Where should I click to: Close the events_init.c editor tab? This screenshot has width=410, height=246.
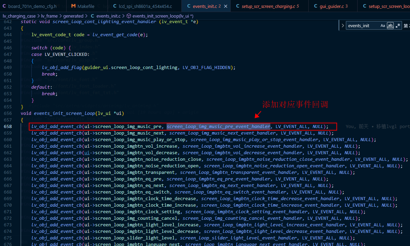click(x=226, y=6)
